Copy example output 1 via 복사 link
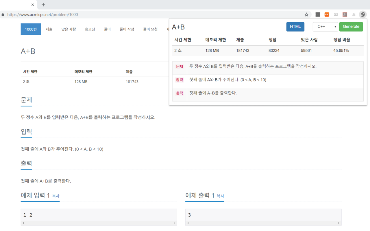370x231 pixels. click(220, 196)
